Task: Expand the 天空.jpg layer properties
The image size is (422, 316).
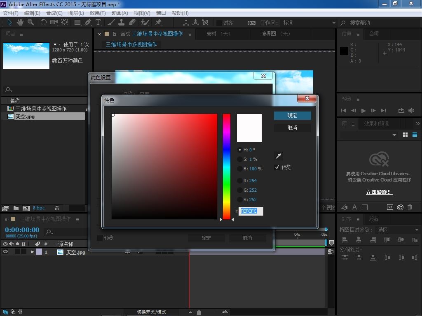Action: tap(32, 252)
